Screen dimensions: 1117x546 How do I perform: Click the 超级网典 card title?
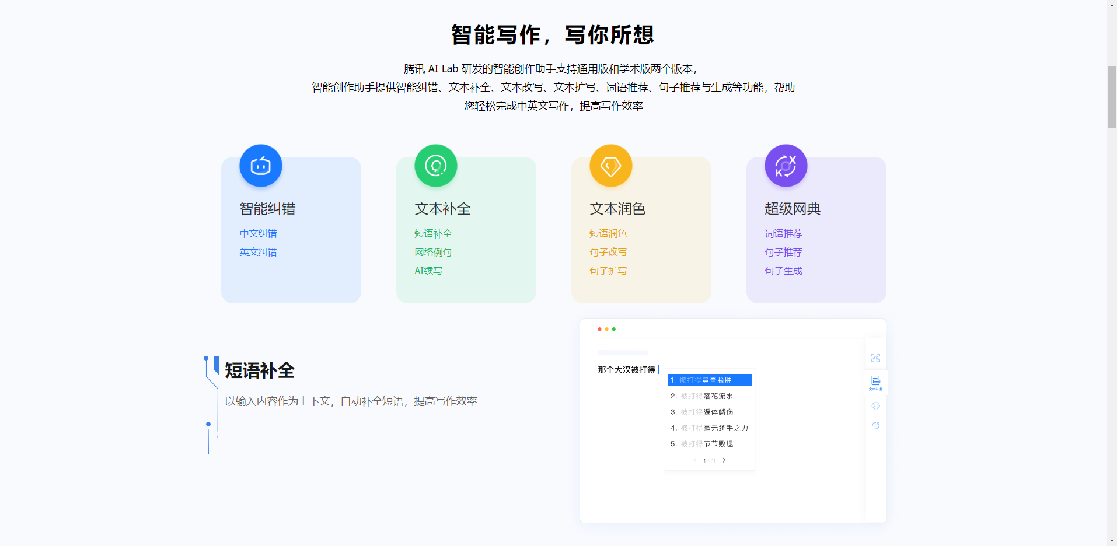click(x=793, y=209)
